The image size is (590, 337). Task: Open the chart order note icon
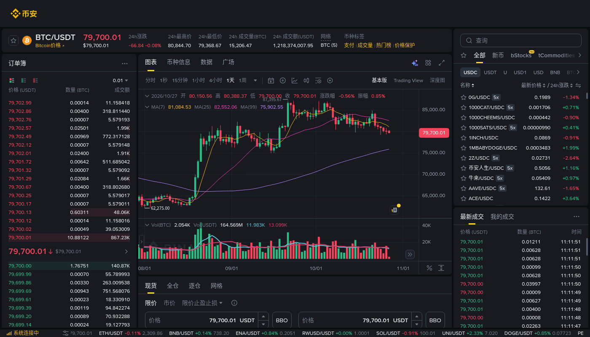[x=394, y=210]
